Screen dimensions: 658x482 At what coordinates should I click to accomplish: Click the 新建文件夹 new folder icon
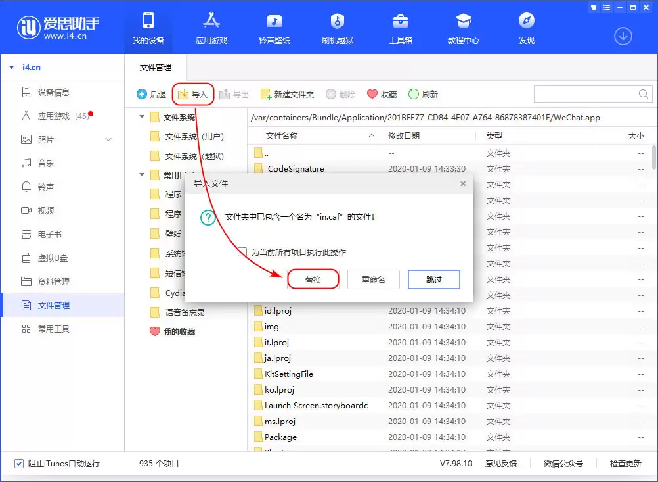(266, 94)
